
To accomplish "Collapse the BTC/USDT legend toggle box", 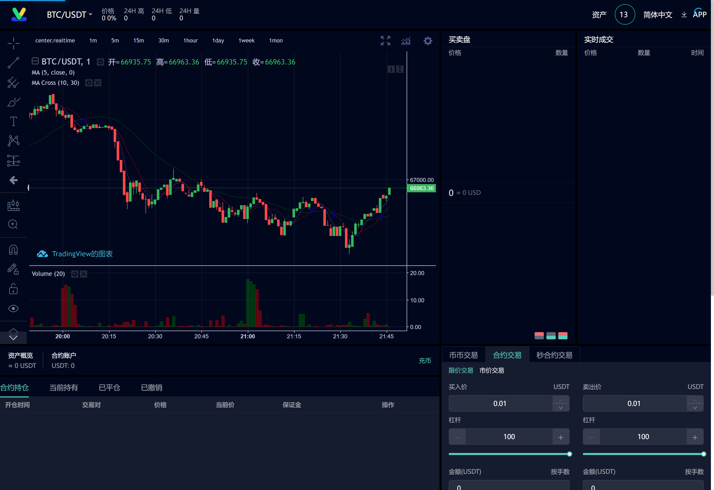I will pyautogui.click(x=35, y=61).
